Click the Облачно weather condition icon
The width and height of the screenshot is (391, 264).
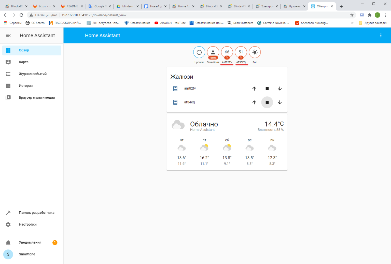(x=178, y=125)
